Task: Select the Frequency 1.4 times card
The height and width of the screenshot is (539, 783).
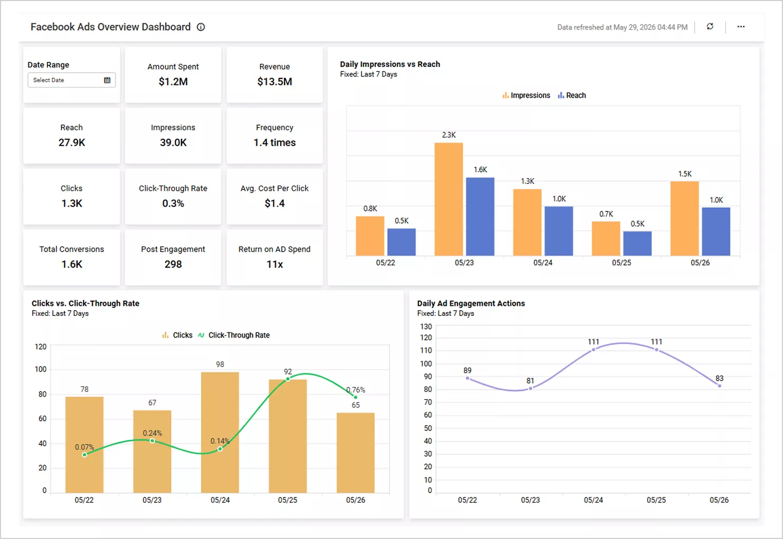Action: pos(274,136)
